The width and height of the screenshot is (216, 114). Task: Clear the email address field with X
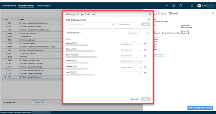114,24
